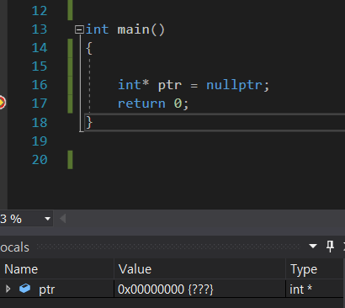Click line number 13 in the gutter

[x=40, y=29]
